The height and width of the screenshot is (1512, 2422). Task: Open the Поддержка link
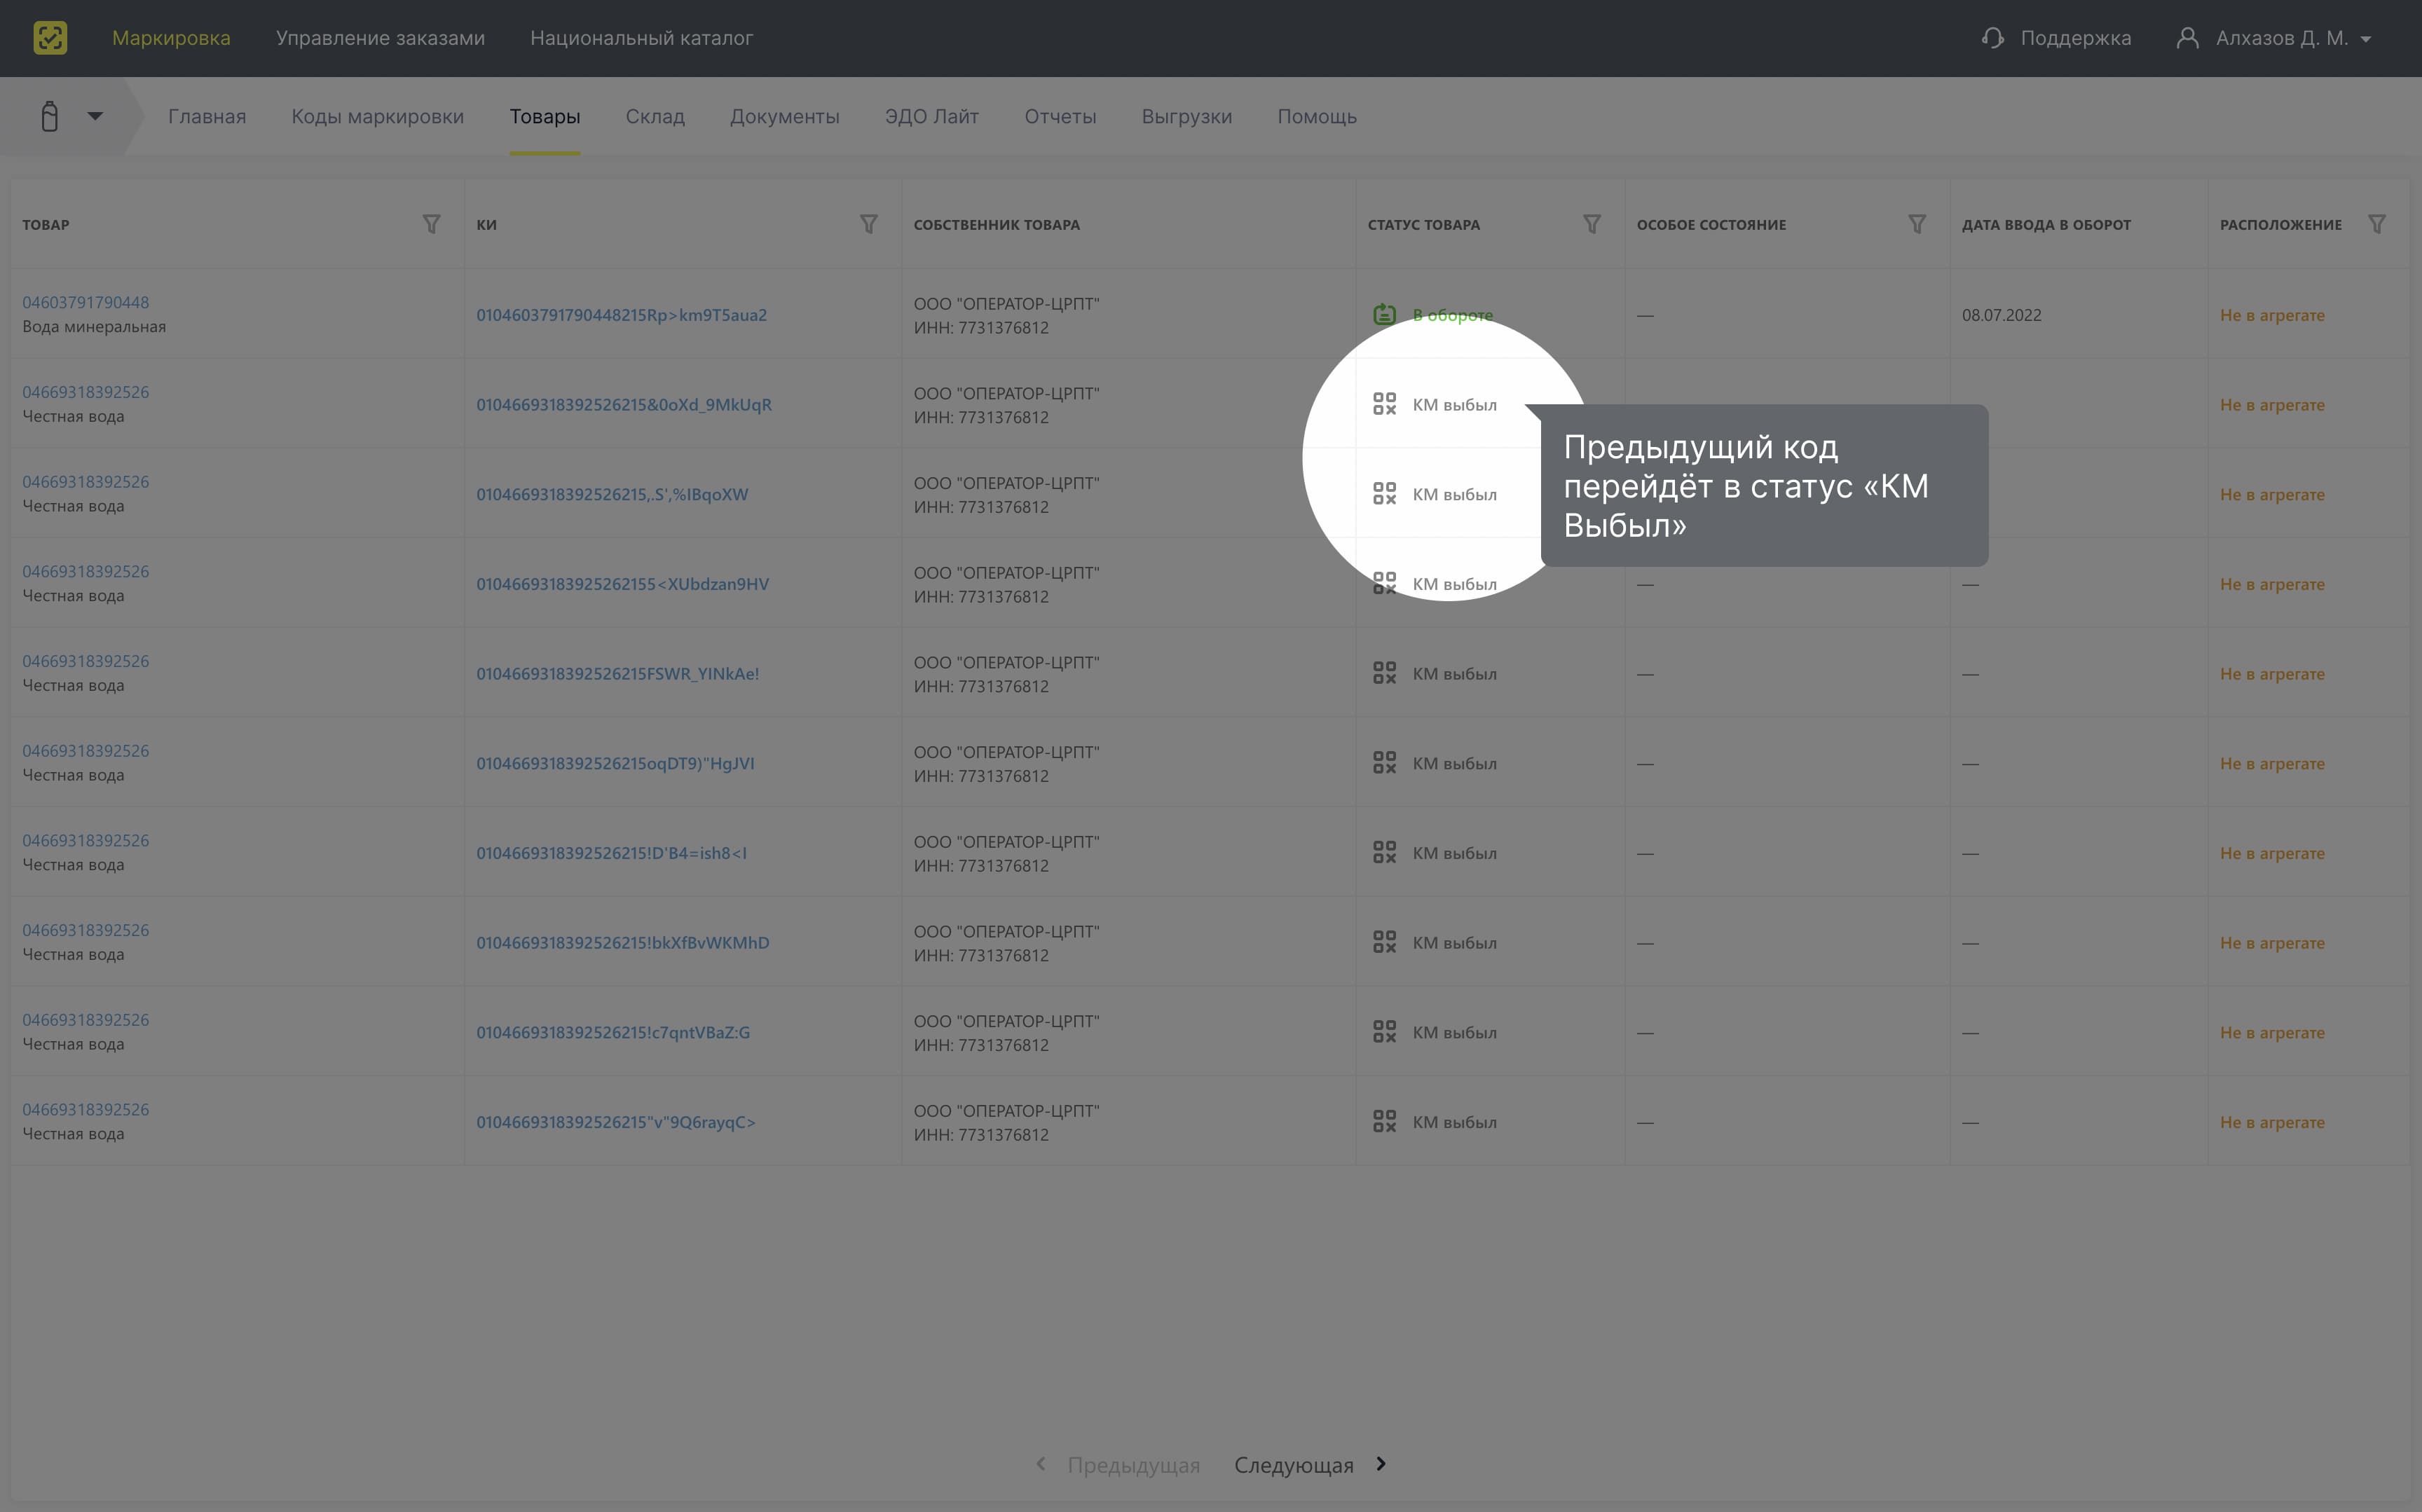click(2075, 38)
